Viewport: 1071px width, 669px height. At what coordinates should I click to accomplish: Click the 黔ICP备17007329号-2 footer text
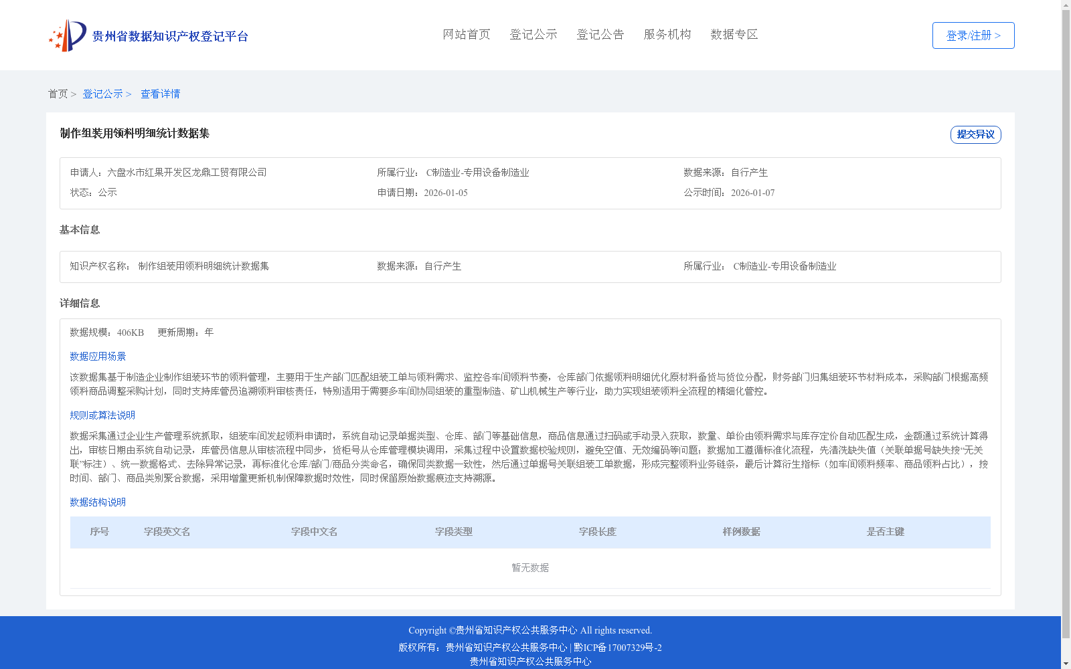(x=618, y=648)
